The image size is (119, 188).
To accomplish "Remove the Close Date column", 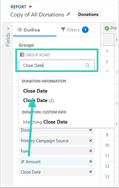I will 91,172.
